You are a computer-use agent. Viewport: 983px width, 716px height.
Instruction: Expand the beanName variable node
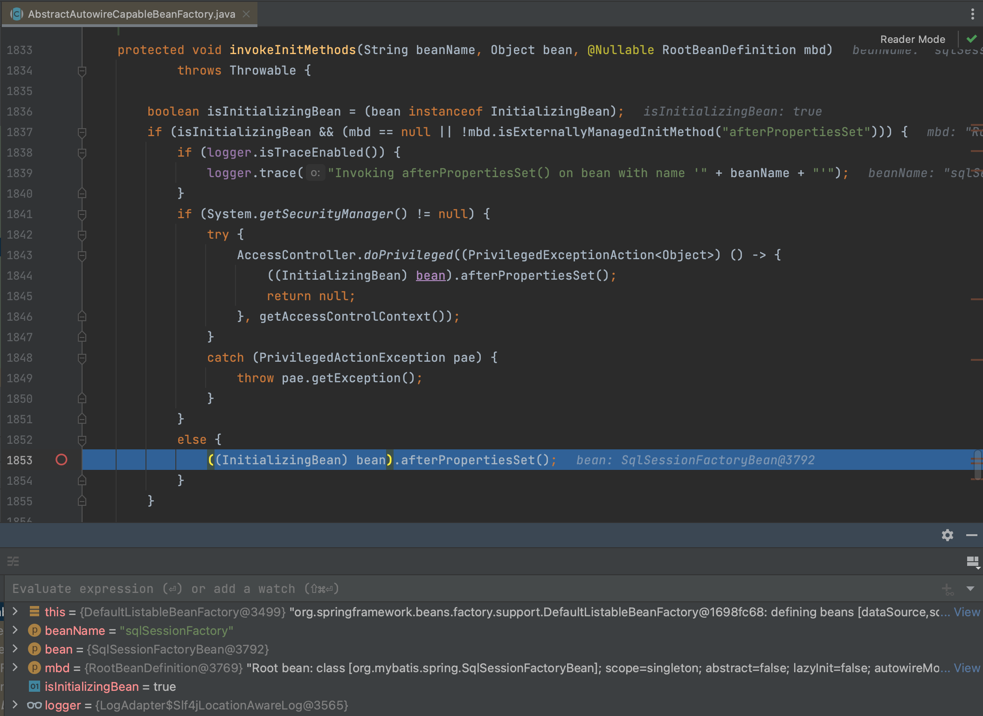tap(15, 630)
